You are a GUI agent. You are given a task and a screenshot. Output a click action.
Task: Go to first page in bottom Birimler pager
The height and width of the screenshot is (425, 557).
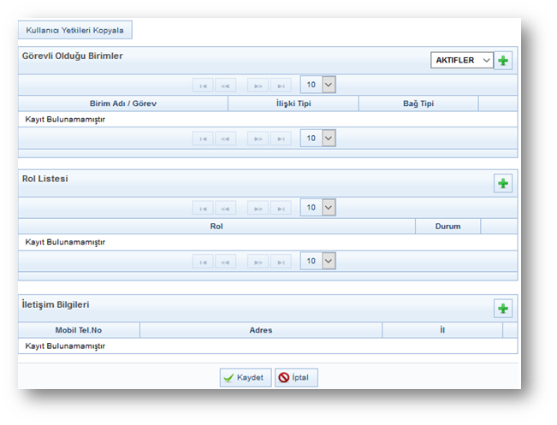pos(203,139)
